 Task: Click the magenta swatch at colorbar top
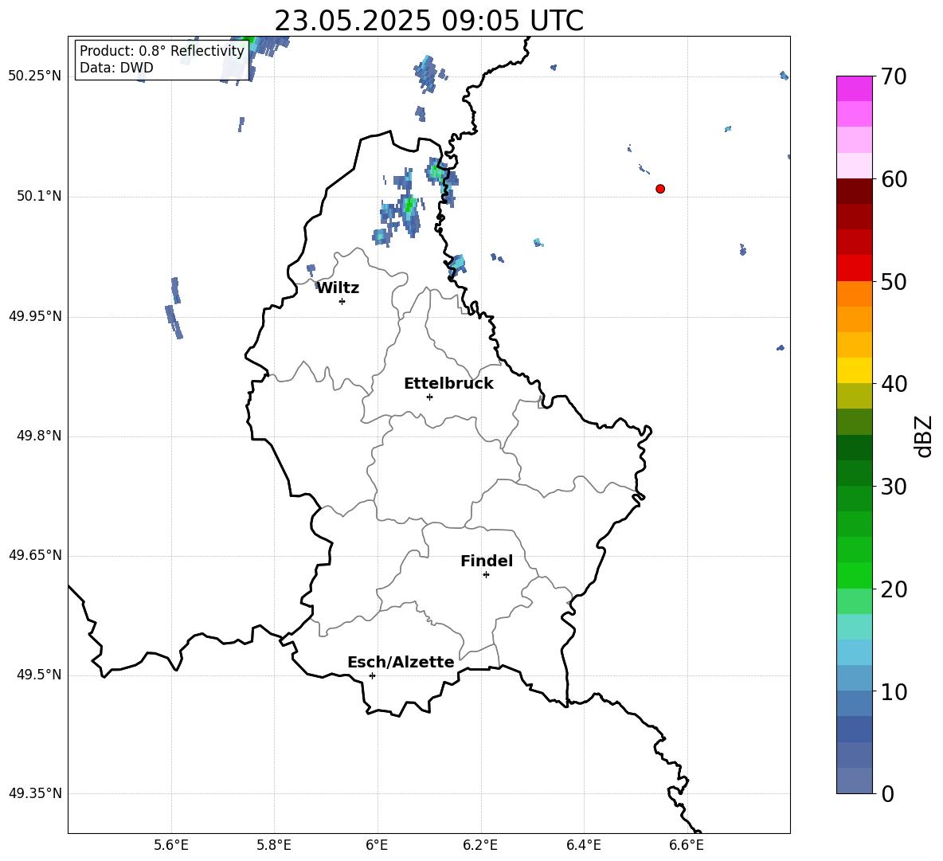point(854,88)
